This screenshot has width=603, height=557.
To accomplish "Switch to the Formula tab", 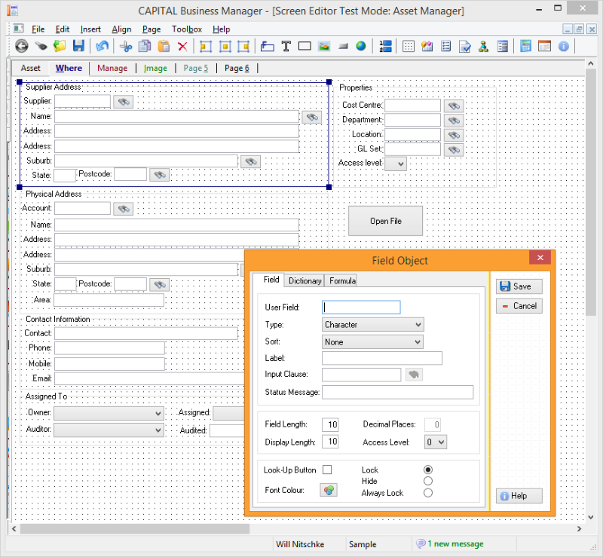I will (342, 281).
